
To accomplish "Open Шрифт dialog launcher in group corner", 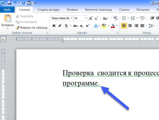I will point(117,33).
